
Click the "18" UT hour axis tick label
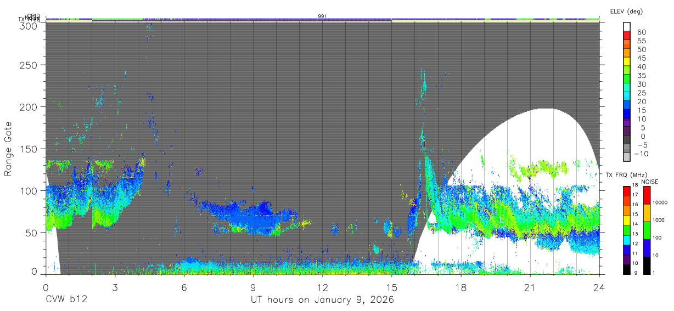460,287
